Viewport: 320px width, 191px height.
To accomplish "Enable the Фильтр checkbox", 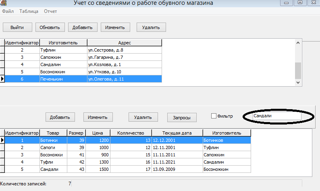I will click(x=214, y=116).
